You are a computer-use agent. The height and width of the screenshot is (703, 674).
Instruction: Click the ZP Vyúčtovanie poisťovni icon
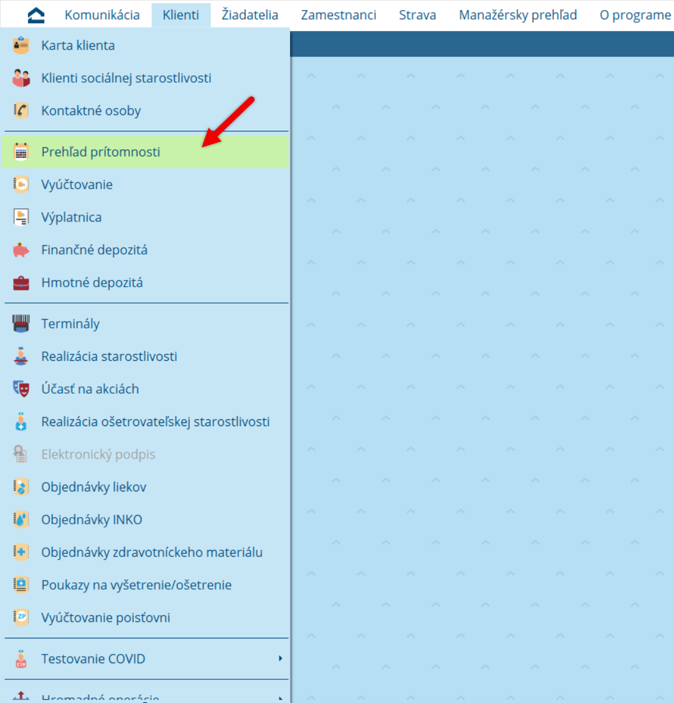pos(21,618)
